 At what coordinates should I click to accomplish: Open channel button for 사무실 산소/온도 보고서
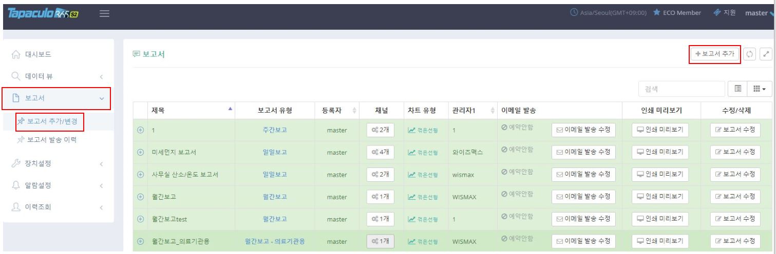coord(381,175)
